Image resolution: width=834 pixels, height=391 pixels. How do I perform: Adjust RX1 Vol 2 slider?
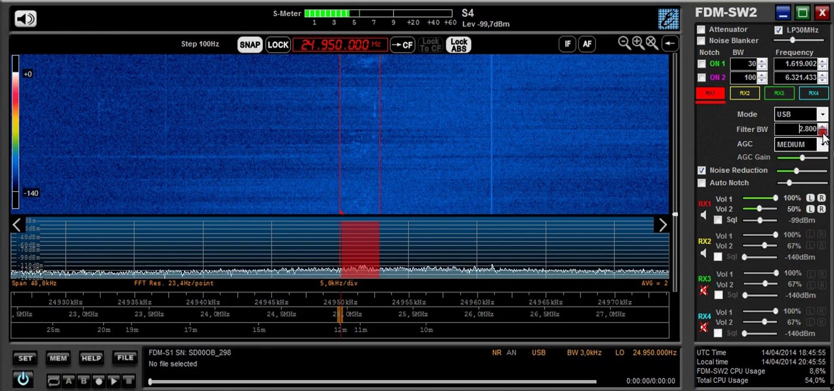click(x=760, y=209)
